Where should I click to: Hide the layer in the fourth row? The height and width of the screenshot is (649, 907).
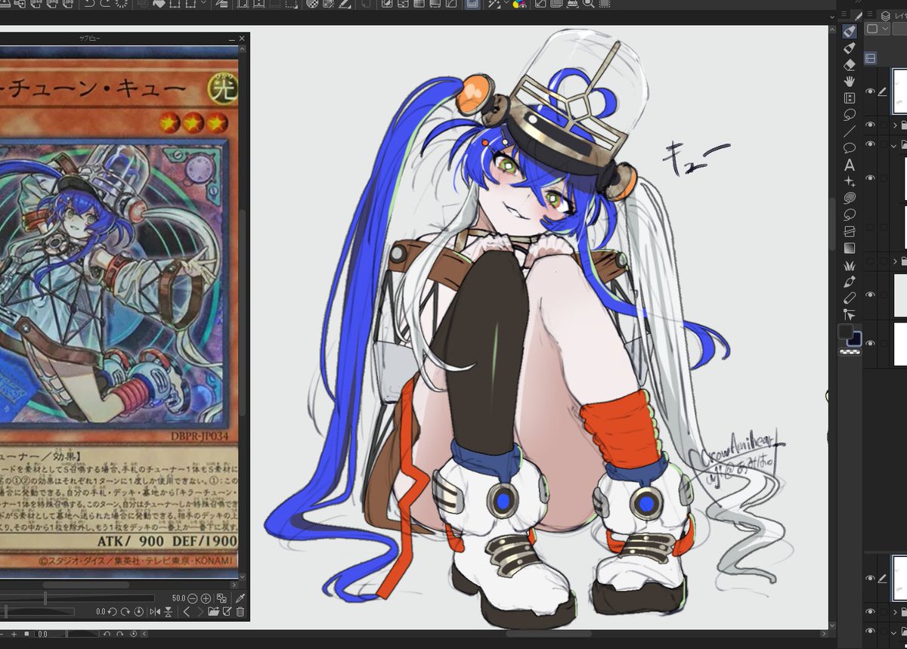coord(870,177)
